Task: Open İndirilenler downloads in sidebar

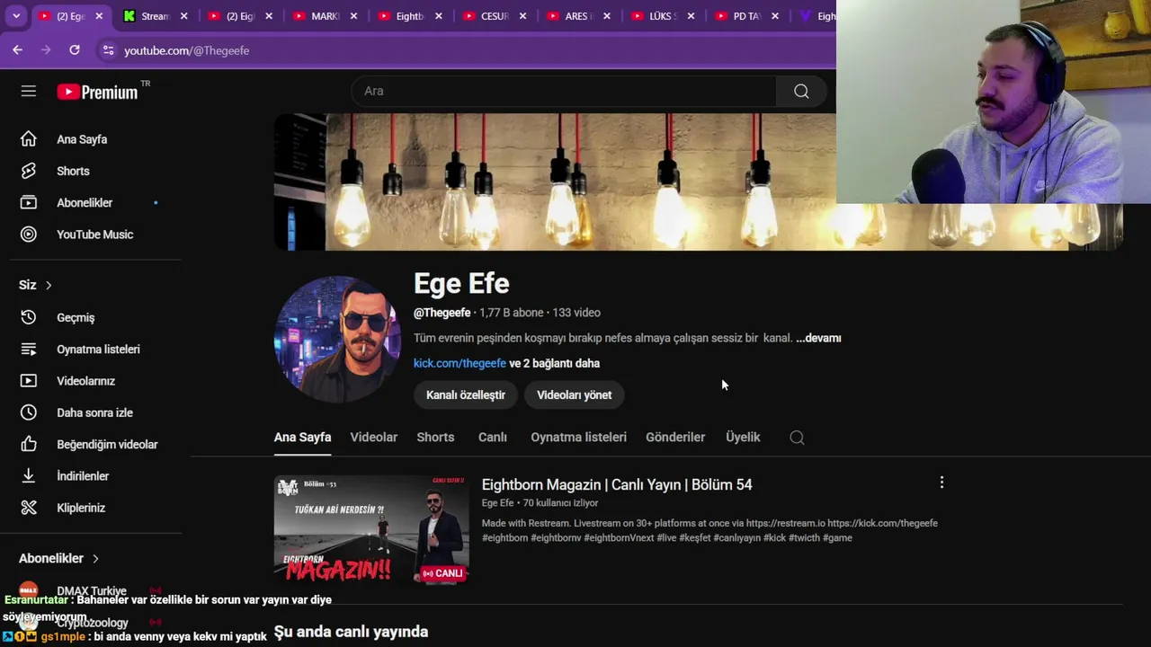Action: pyautogui.click(x=83, y=476)
